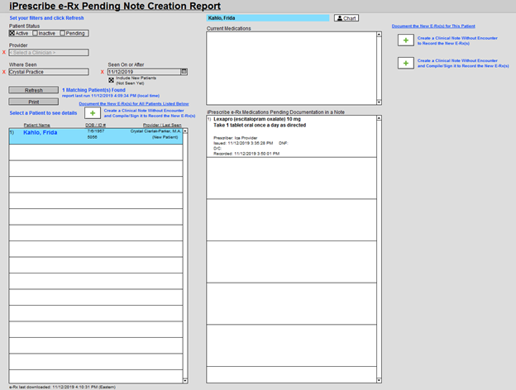Click the green plus above the patient list
The image size is (516, 390).
[93, 113]
